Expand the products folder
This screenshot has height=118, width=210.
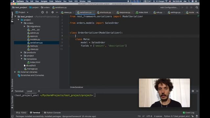(21, 52)
